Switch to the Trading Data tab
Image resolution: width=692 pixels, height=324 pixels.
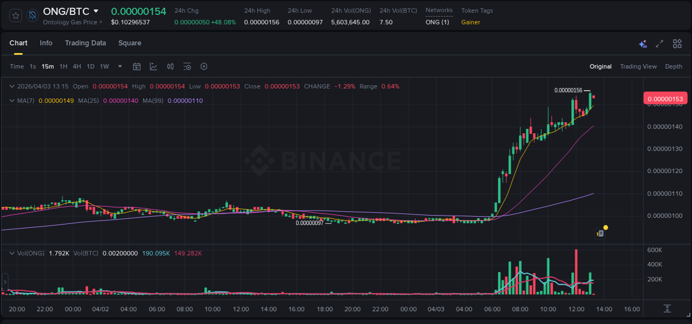click(85, 43)
